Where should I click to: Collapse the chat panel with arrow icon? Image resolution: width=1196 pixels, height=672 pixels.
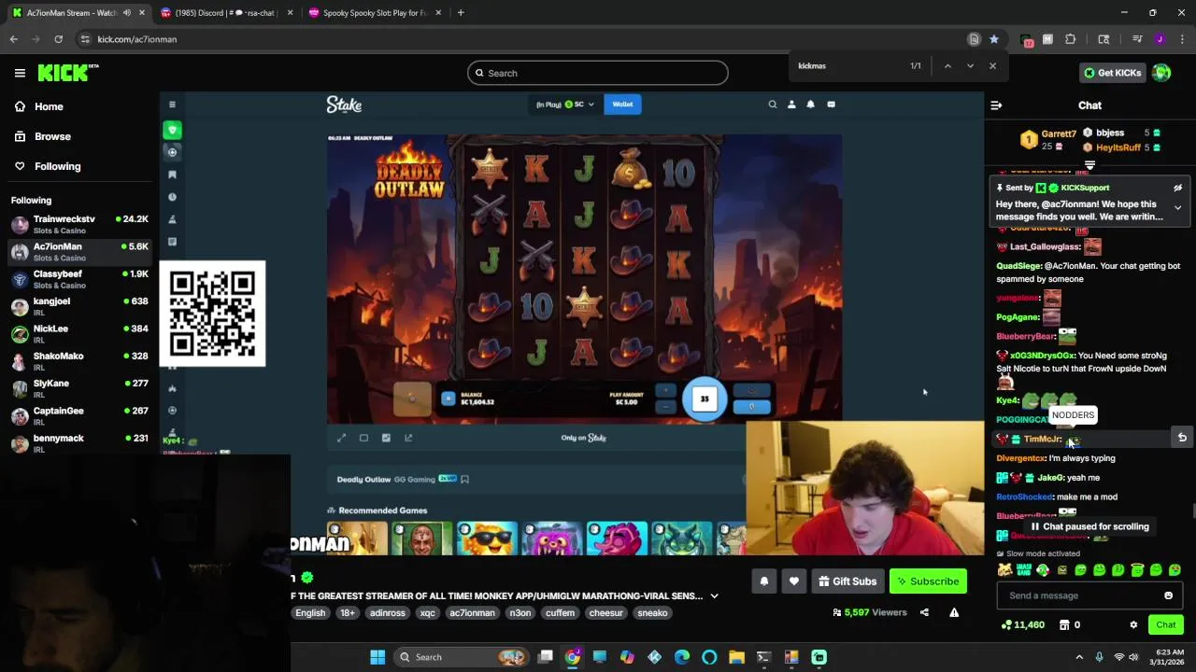pos(996,105)
